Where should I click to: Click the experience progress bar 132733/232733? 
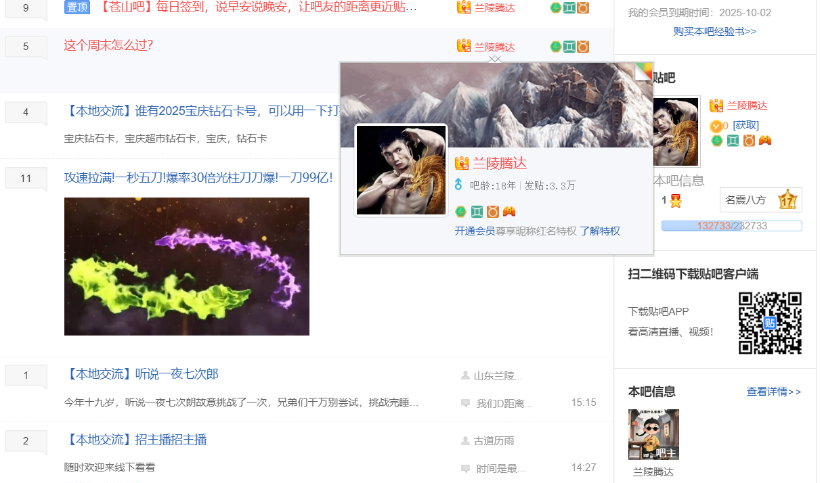731,226
